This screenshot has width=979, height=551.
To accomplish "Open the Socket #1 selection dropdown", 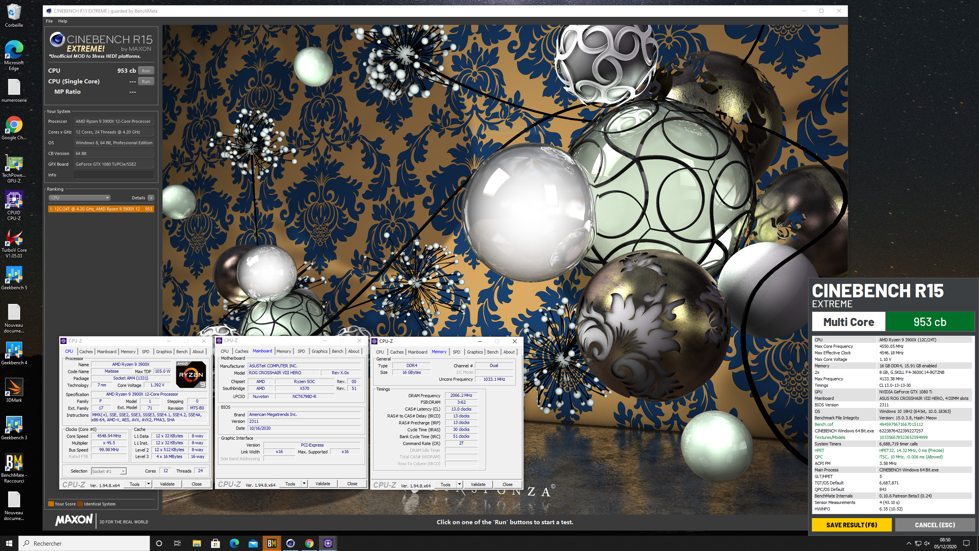I will (x=109, y=471).
